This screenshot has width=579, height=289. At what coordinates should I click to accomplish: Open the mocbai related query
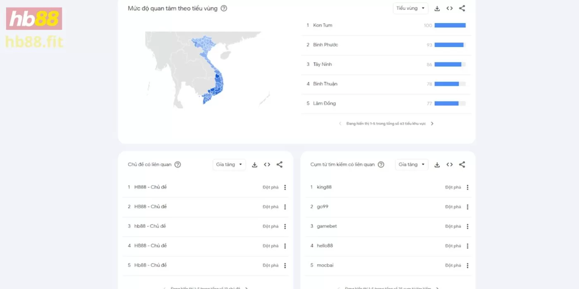pyautogui.click(x=325, y=265)
